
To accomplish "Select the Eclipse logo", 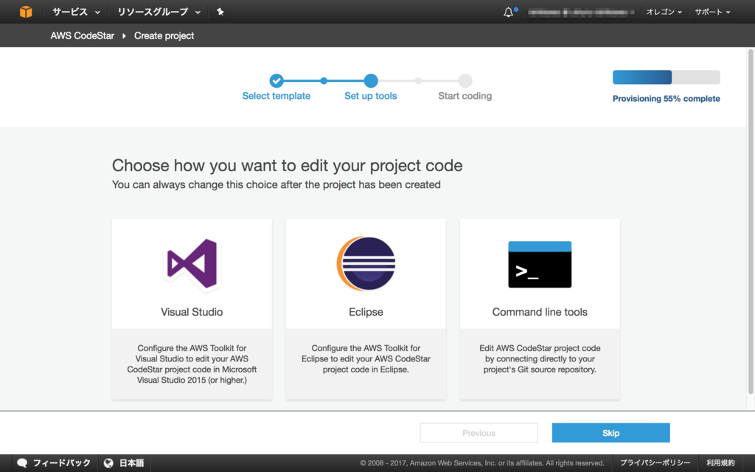I will [x=366, y=263].
